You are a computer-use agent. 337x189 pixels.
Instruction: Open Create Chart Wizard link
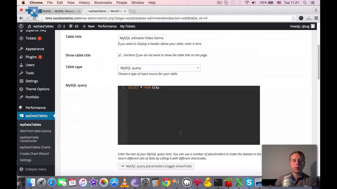coord(34,154)
